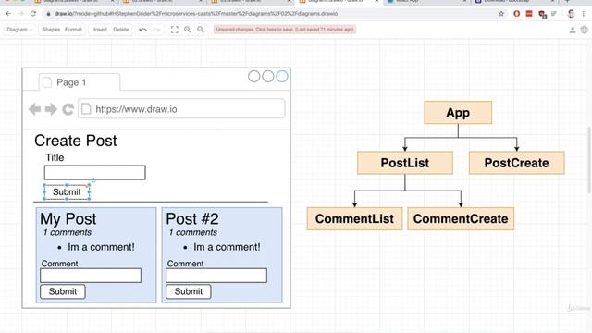This screenshot has height=333, width=592.
Task: Zoom out on the diagram
Action: coord(201,30)
